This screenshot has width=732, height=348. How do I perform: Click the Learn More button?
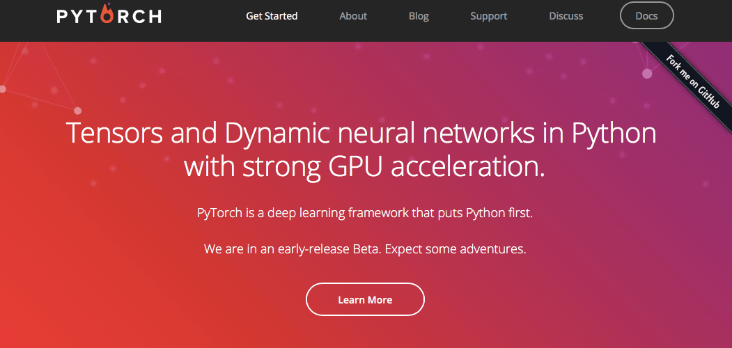[x=365, y=299]
